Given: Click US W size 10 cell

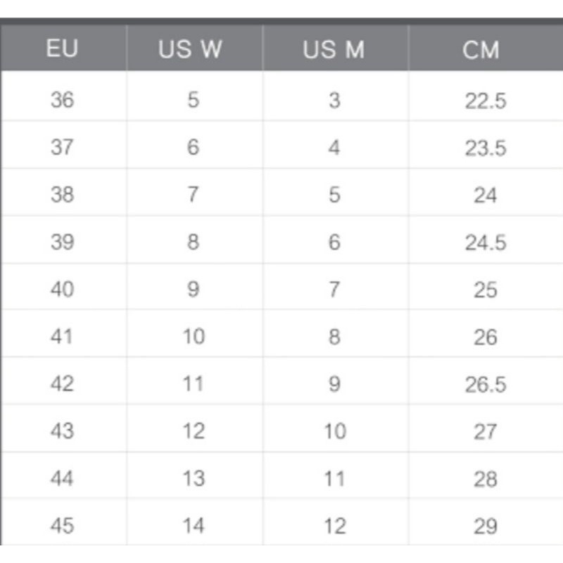Looking at the screenshot, I should point(194,336).
